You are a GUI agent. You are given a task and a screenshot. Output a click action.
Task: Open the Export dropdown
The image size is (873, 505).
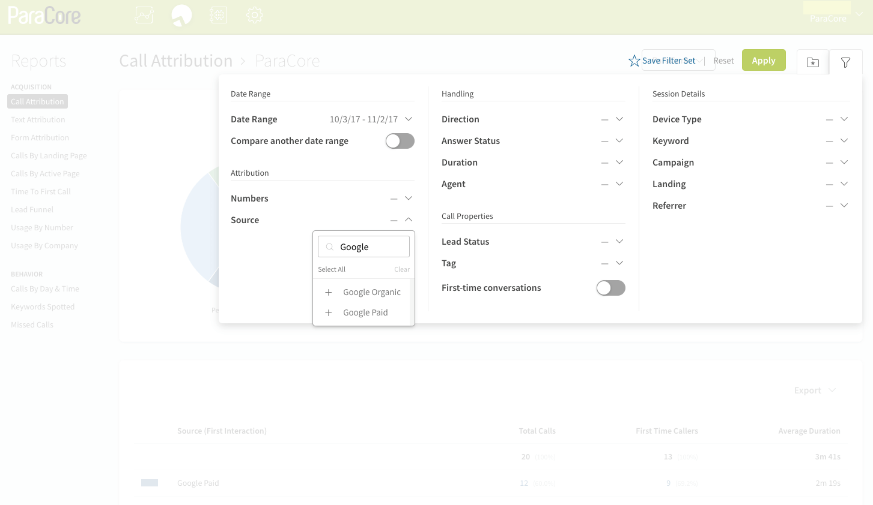coord(815,390)
